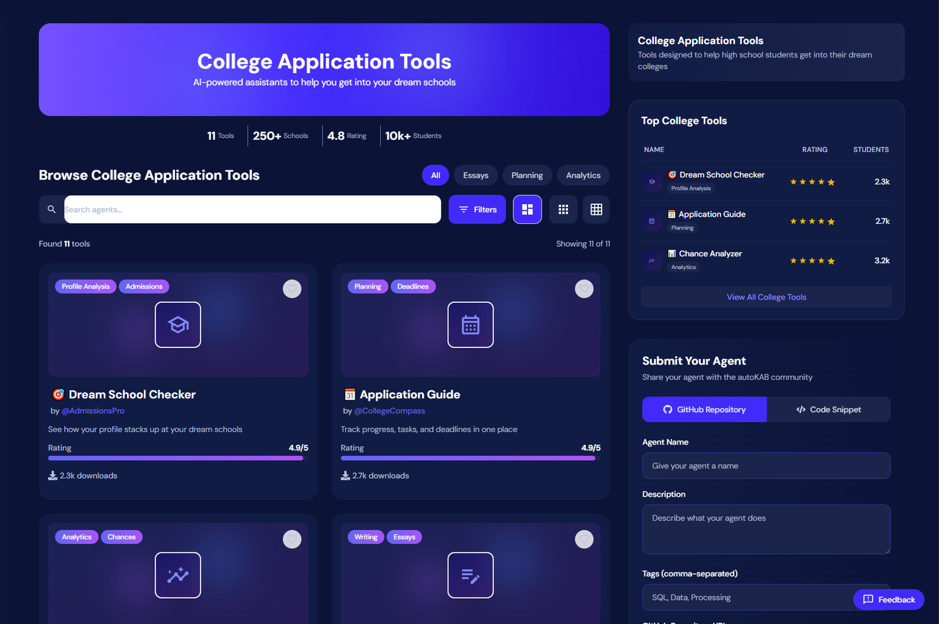The height and width of the screenshot is (624, 939).
Task: Click the star rating for Chance Analyzer row
Action: [812, 261]
